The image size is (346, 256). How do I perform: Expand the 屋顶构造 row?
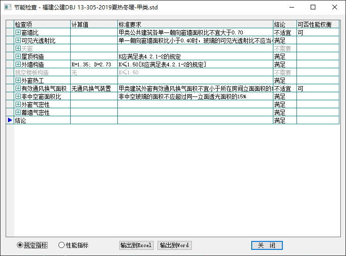(18, 56)
